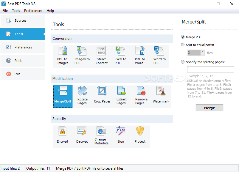Click the splitting pages text field

point(210,69)
